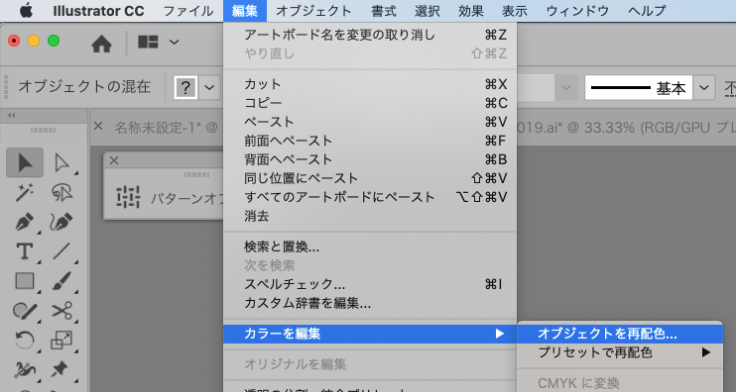Select the Rotate tool
This screenshot has height=392, width=736.
click(25, 340)
